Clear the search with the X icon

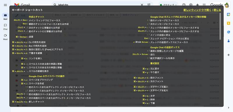click(142, 5)
